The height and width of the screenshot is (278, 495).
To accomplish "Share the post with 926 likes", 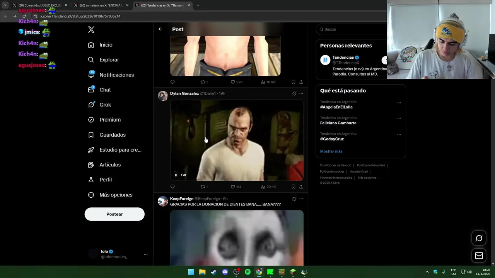I will click(301, 82).
